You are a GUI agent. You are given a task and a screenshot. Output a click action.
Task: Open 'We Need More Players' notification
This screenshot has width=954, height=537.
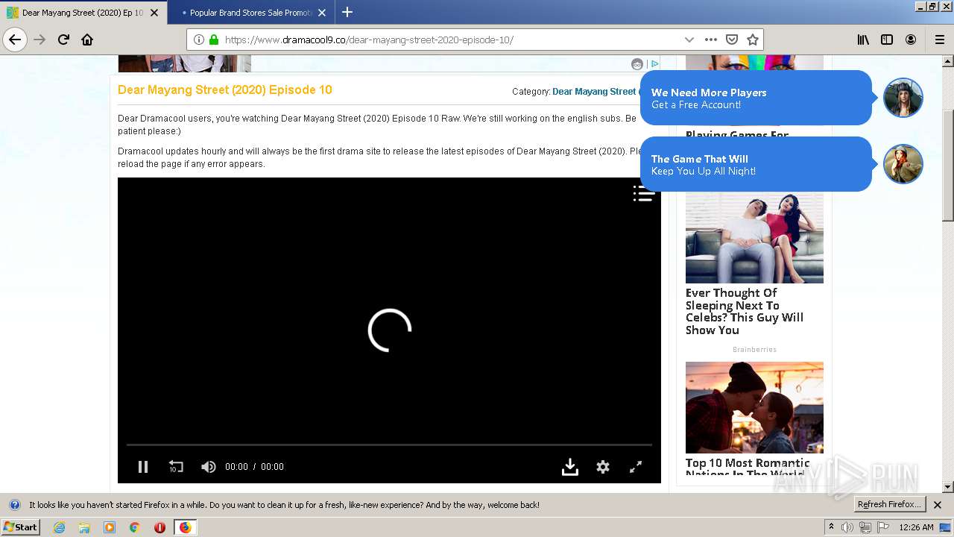[756, 98]
